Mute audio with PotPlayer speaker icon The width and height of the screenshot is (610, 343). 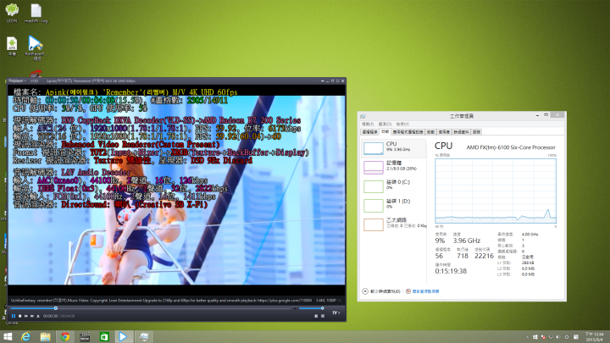tap(295, 308)
